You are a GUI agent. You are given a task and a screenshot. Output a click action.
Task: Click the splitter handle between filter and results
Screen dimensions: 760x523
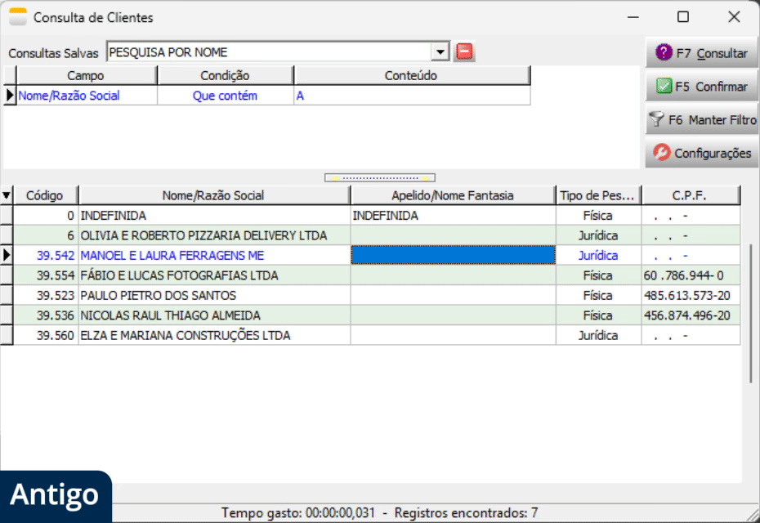pyautogui.click(x=380, y=178)
